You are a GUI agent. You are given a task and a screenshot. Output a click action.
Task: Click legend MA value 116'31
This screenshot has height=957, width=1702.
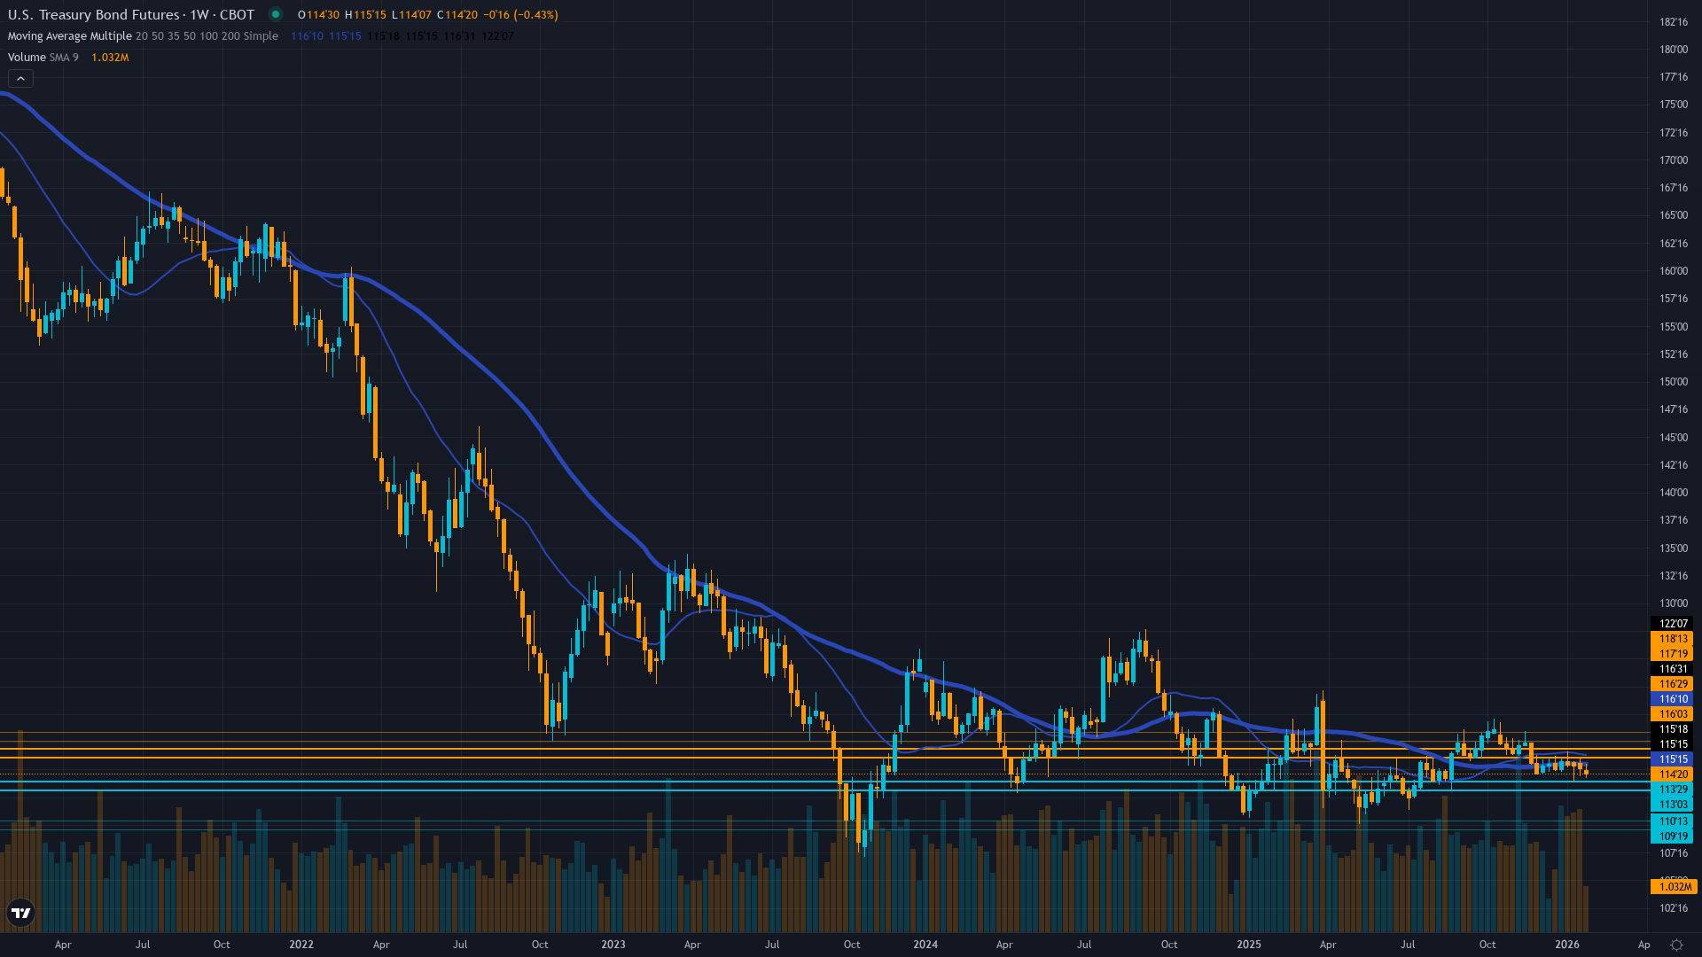[459, 36]
